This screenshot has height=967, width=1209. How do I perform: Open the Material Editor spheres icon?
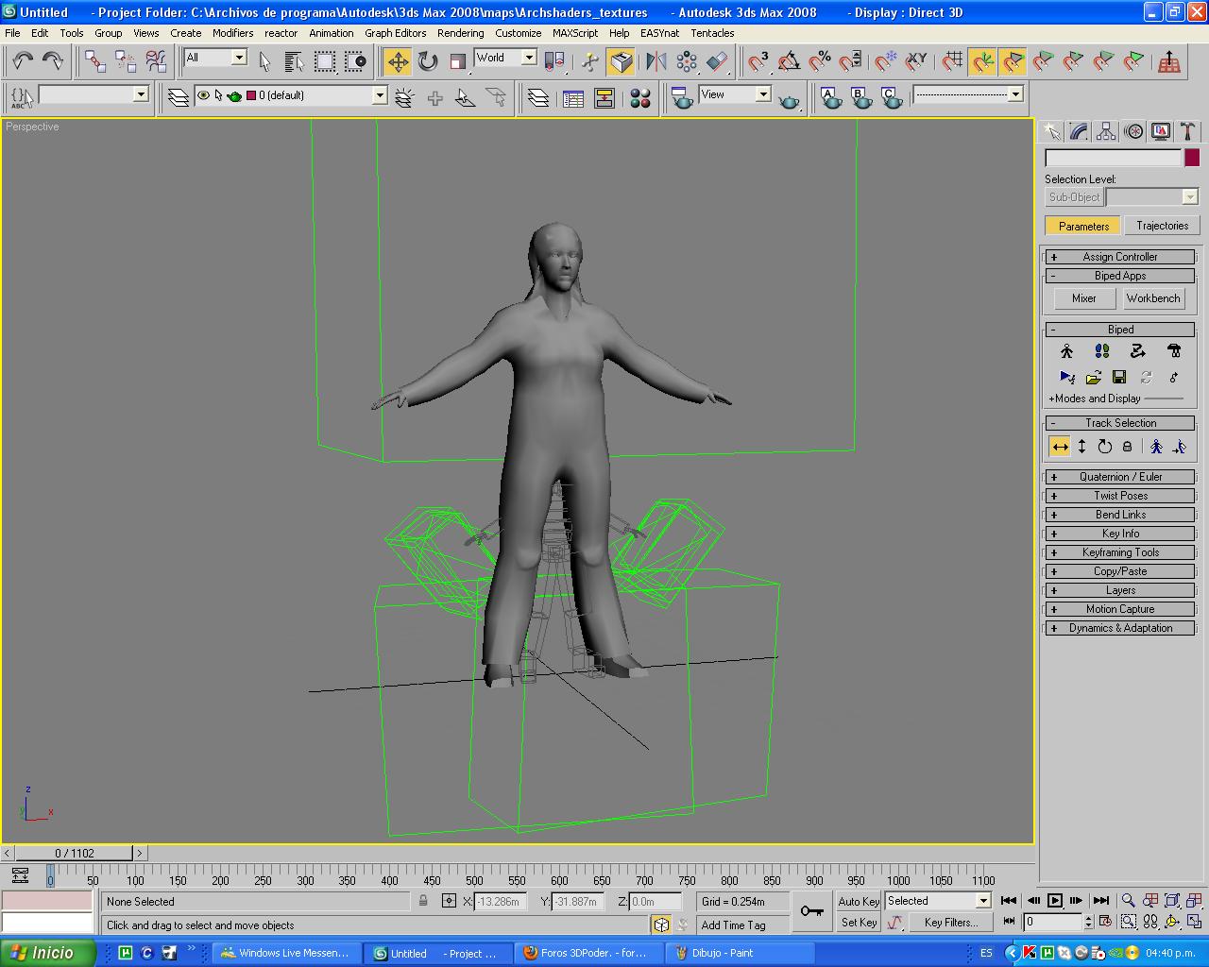[640, 98]
